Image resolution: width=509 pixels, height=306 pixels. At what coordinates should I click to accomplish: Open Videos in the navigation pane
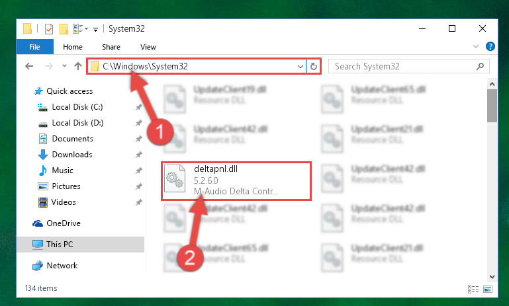coord(64,202)
